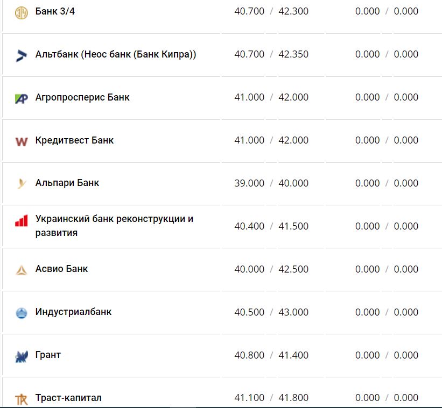Click the Альпари Банк gold logo
The image size is (442, 408).
click(x=21, y=184)
